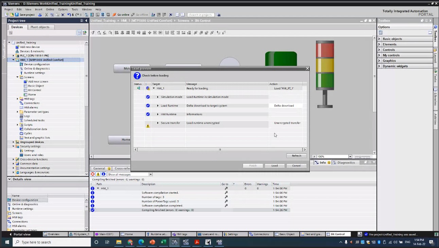Image resolution: width=439 pixels, height=248 pixels.
Task: Open the Show all messages dropdown
Action: [x=151, y=174]
